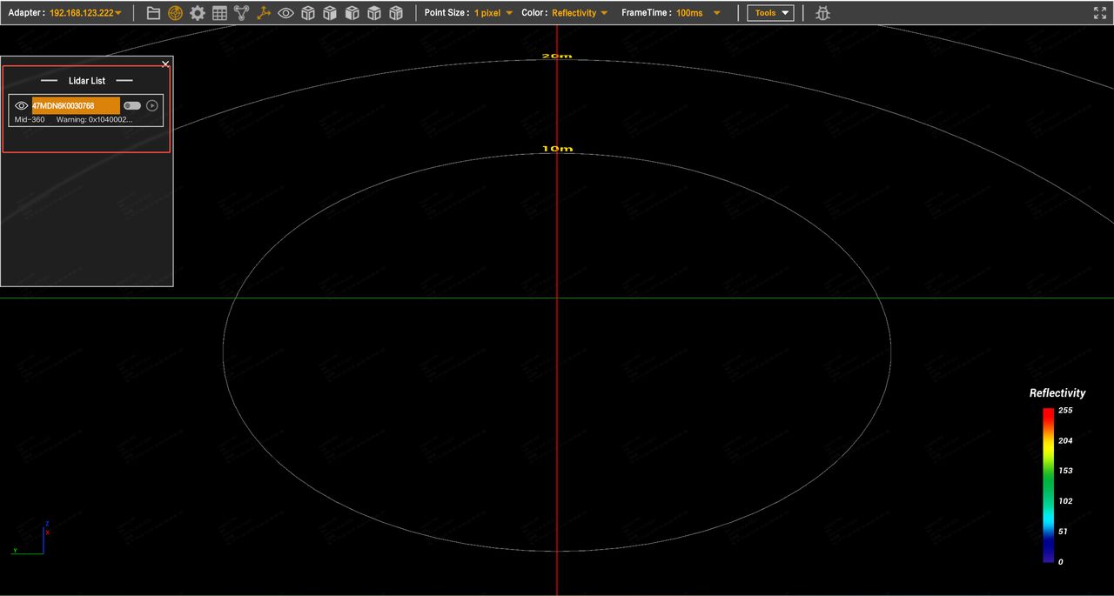Image resolution: width=1114 pixels, height=596 pixels.
Task: Toggle fullscreen with the expand arrows icon
Action: point(1100,13)
